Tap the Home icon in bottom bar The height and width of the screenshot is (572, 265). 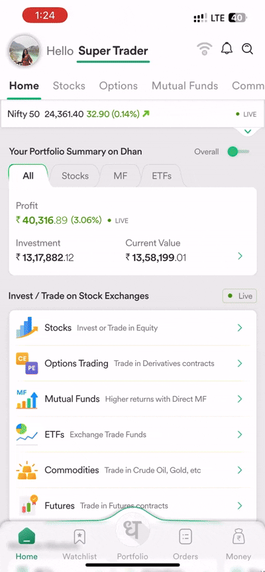[x=26, y=537]
